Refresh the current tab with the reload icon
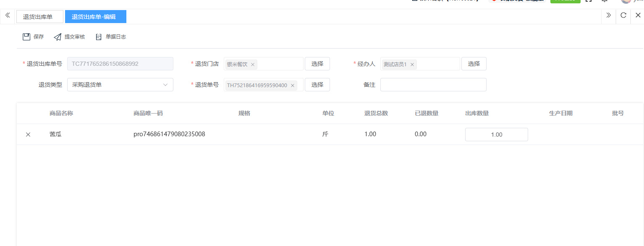This screenshot has height=246, width=644. coord(623,16)
